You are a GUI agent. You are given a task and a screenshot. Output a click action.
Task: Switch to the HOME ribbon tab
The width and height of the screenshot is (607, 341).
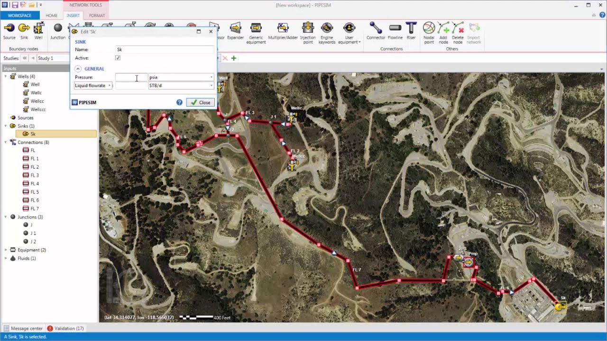click(51, 16)
